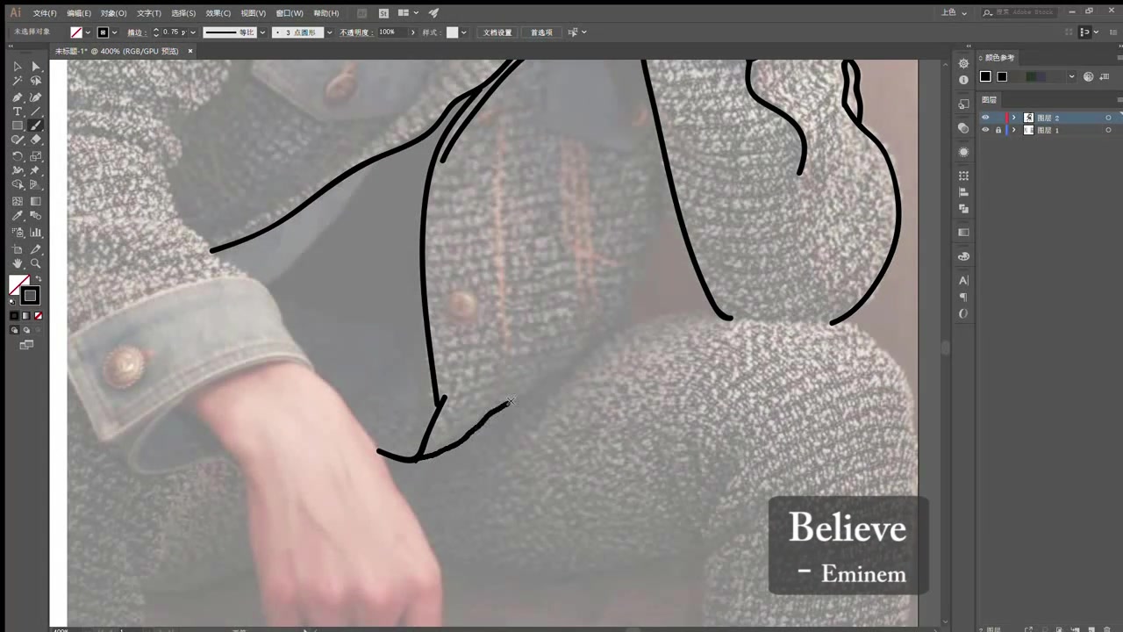
Task: Open the stroke color dropdown arrow
Action: pyautogui.click(x=114, y=32)
